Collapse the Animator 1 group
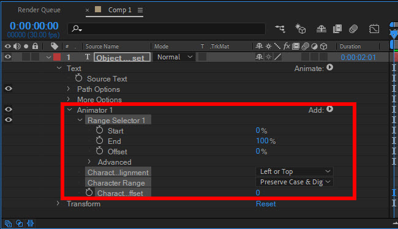The height and width of the screenshot is (229, 398). pos(70,110)
